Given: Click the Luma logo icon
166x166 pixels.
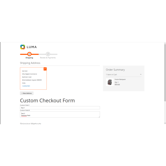Looking at the screenshot, I should (23, 47).
